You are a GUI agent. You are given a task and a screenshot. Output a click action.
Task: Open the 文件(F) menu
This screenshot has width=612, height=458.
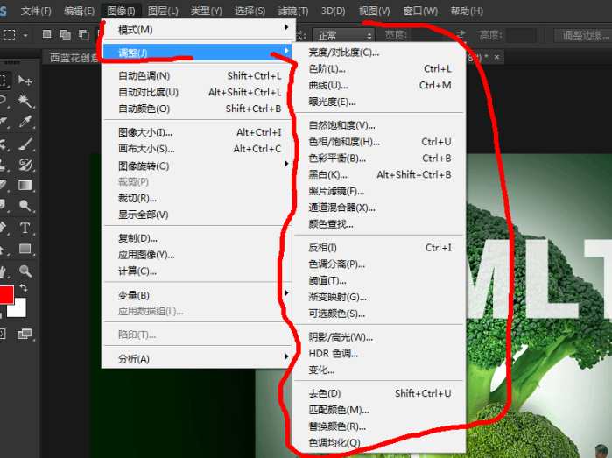click(36, 11)
